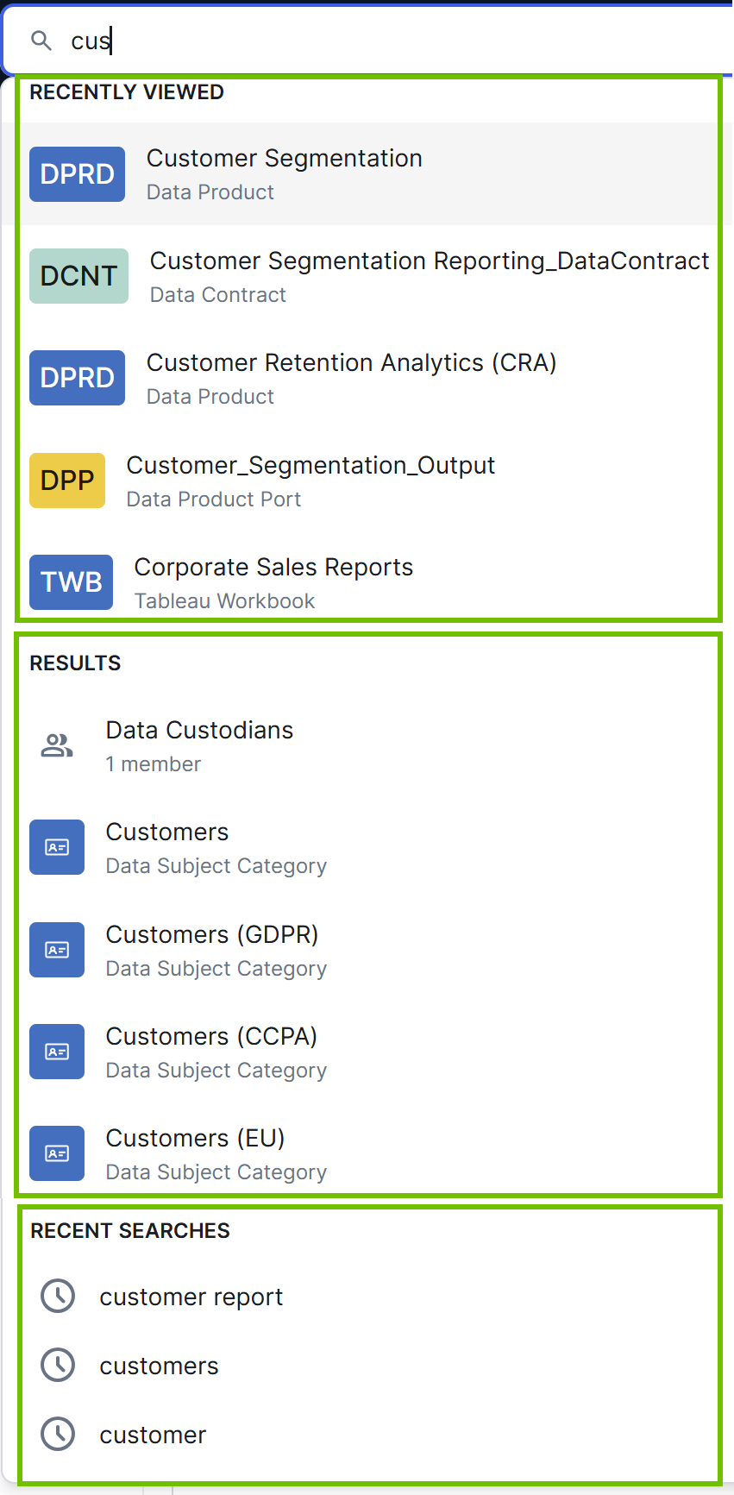734x1495 pixels.
Task: Click the Customers (EU) category icon
Action: 57,1153
